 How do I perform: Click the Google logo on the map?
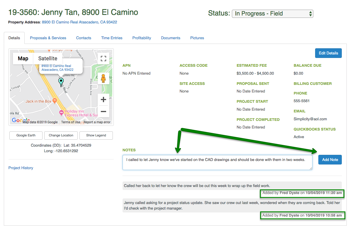click(21, 120)
